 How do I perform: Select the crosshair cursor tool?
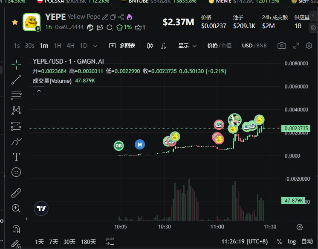click(x=16, y=64)
